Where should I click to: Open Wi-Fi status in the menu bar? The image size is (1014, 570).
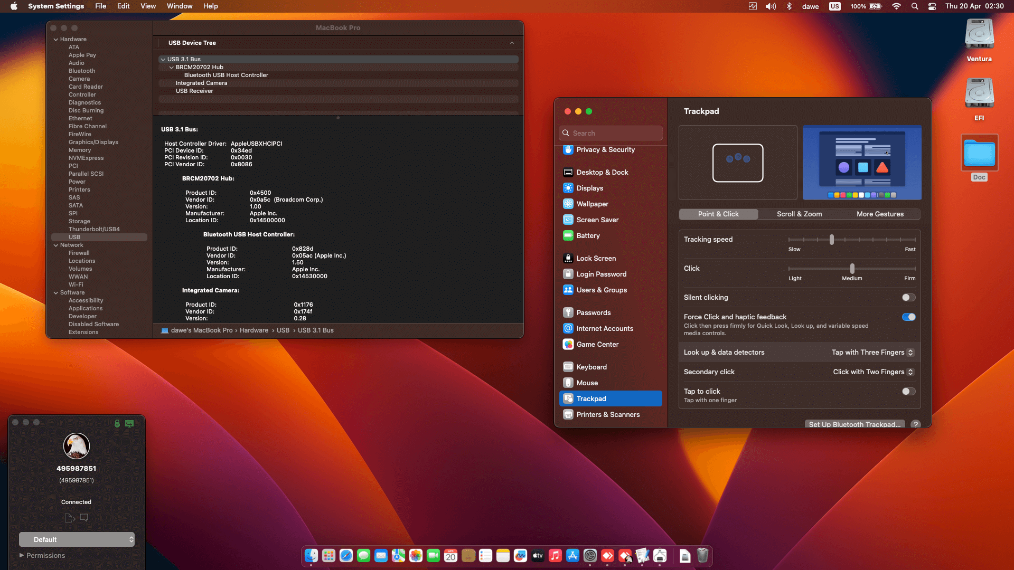(896, 6)
